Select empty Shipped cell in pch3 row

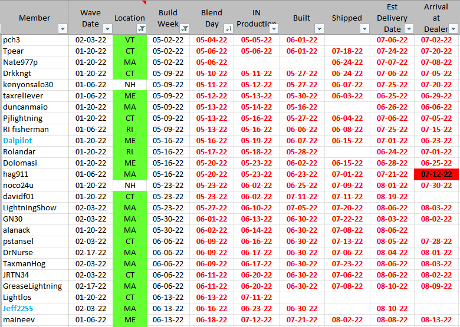click(347, 40)
